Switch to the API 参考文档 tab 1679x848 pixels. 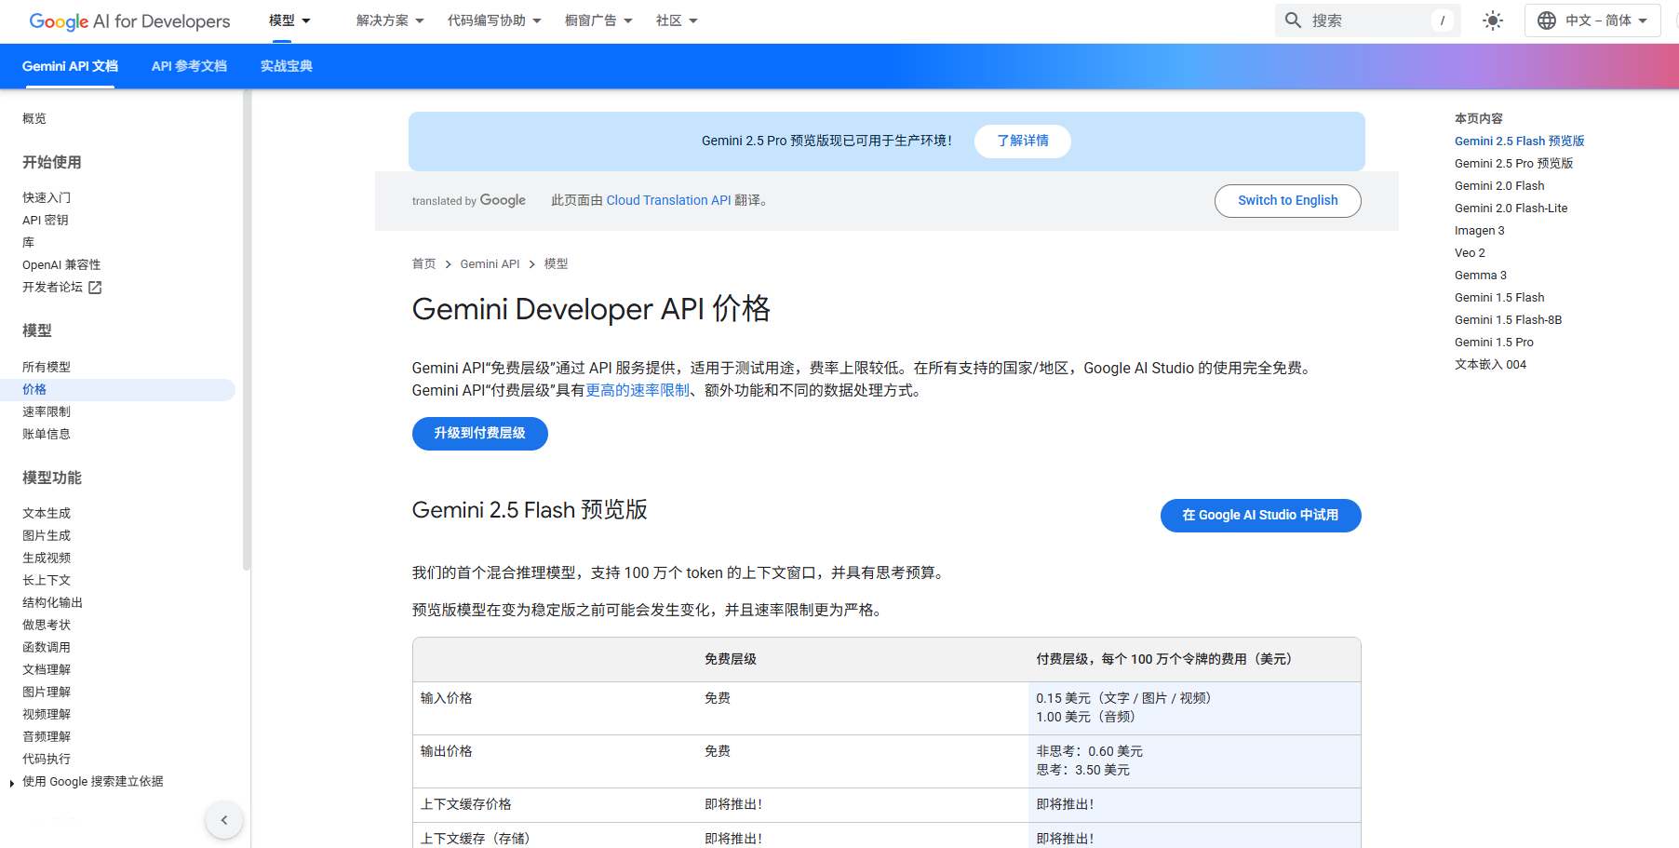pos(189,66)
